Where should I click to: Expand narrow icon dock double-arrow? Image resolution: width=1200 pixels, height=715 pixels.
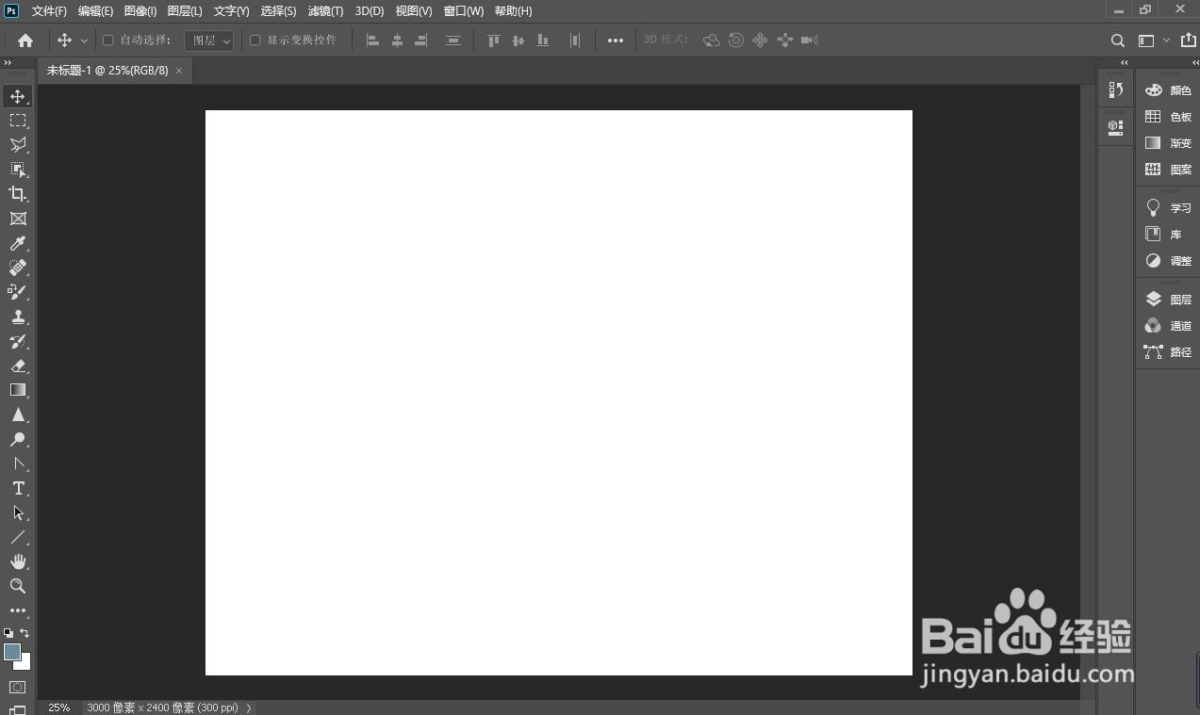click(1125, 62)
